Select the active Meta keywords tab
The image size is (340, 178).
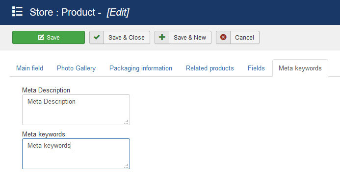(x=300, y=68)
